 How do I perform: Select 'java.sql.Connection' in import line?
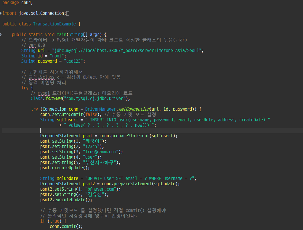pos(42,13)
